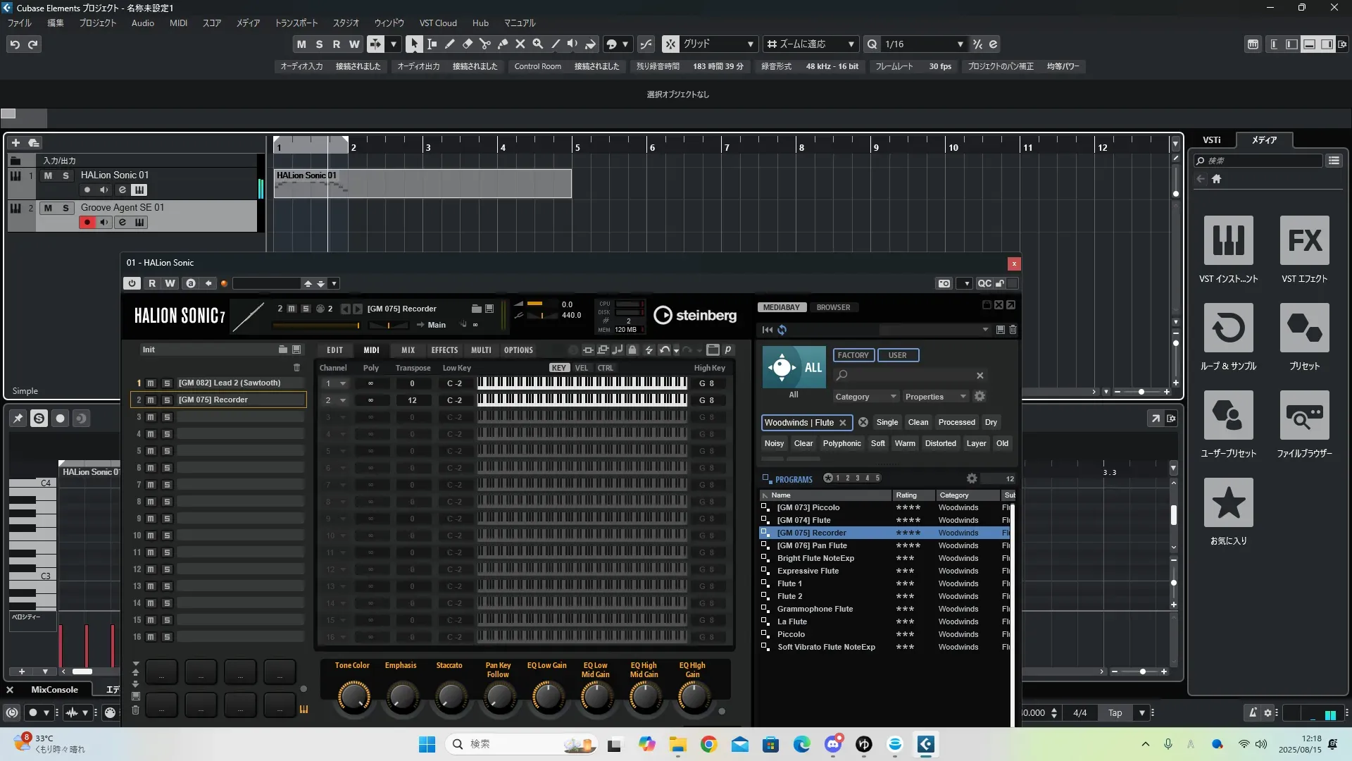Select the Mute tool X icon
This screenshot has height=761, width=1352.
(x=520, y=44)
